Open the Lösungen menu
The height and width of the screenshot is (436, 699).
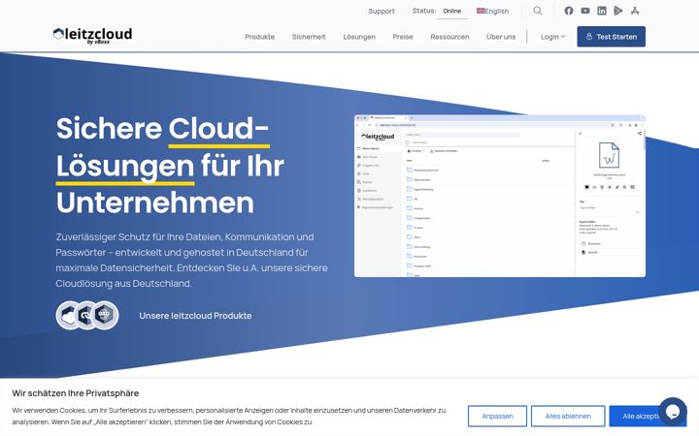[x=359, y=37]
